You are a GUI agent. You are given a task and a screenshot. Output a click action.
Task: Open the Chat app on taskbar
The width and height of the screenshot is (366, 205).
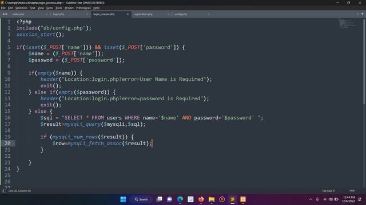169,199
